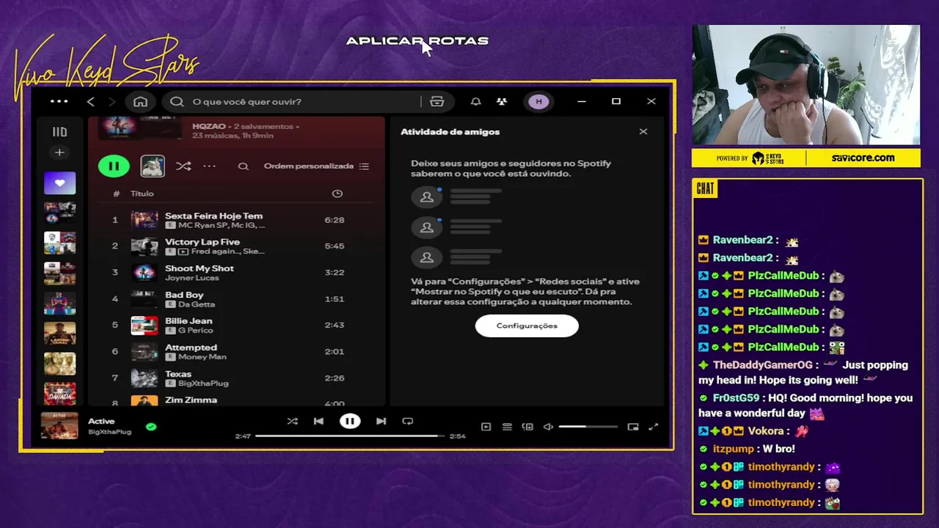This screenshot has height=528, width=939.
Task: Seek within the song progress bar
Action: pos(350,436)
